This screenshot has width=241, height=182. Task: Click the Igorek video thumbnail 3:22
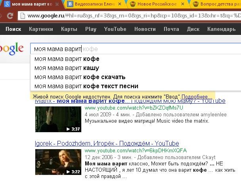point(58,162)
